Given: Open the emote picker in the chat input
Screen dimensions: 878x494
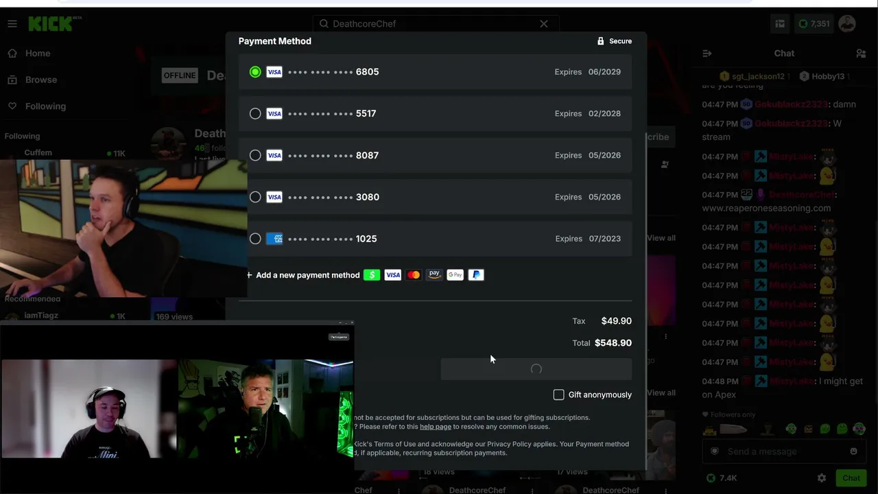Looking at the screenshot, I should 853,451.
